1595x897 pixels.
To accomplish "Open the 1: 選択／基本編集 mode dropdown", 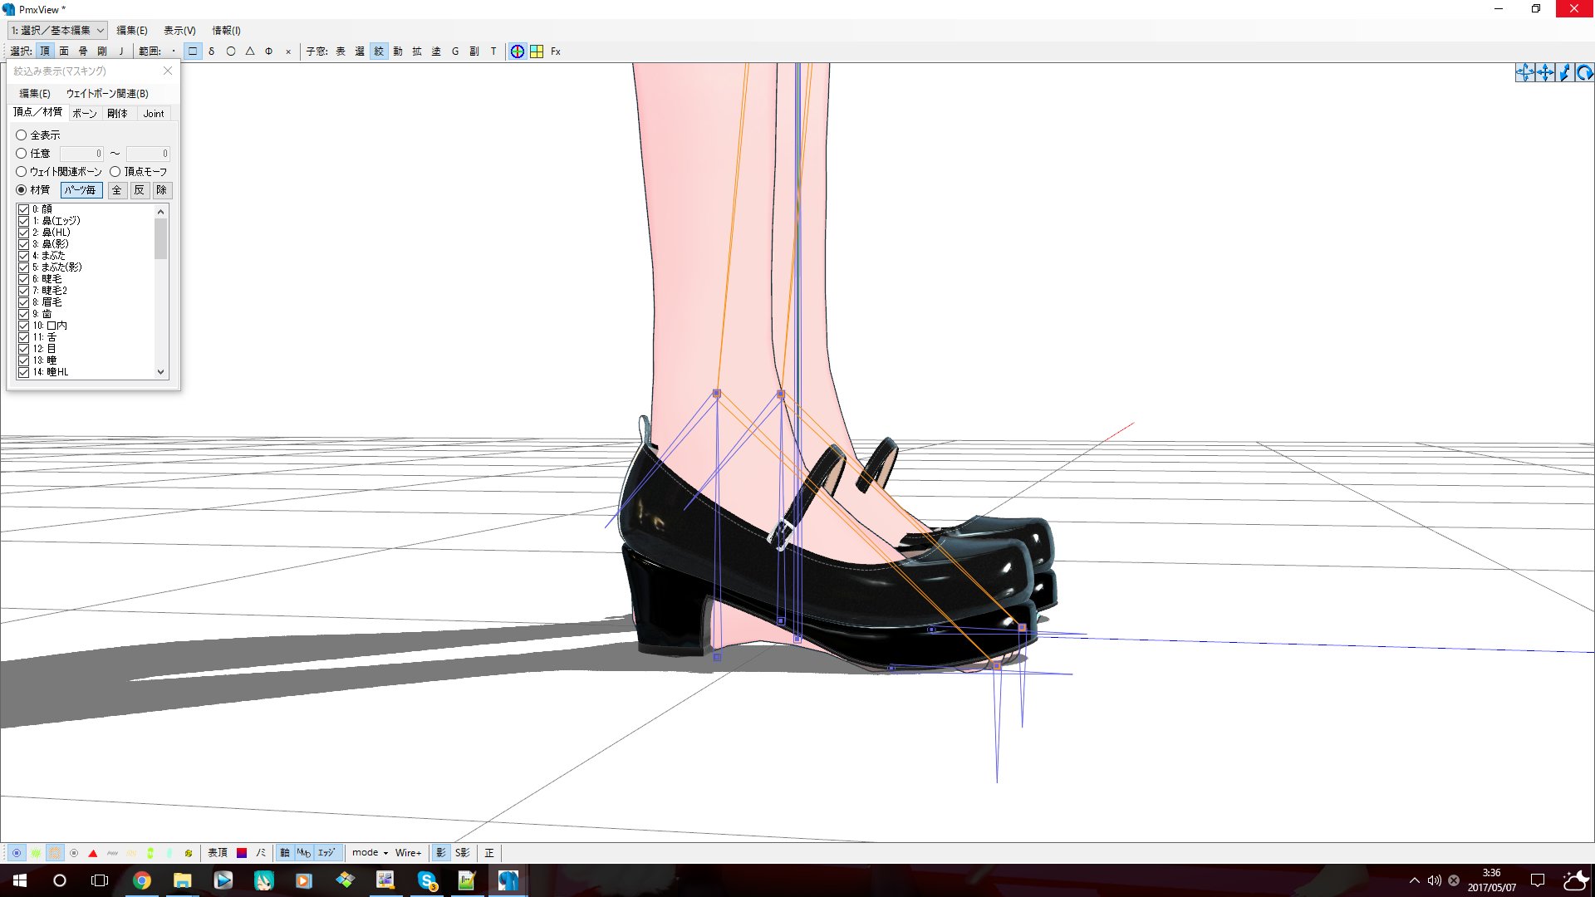I will pyautogui.click(x=57, y=31).
